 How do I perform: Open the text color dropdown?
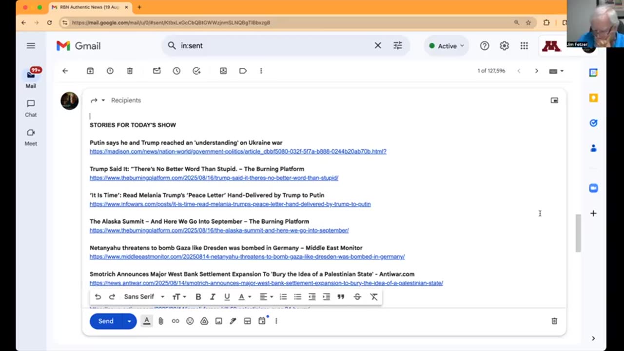[x=245, y=296]
